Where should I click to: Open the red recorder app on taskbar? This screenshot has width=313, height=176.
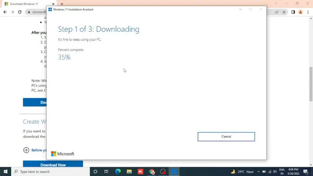141,172
